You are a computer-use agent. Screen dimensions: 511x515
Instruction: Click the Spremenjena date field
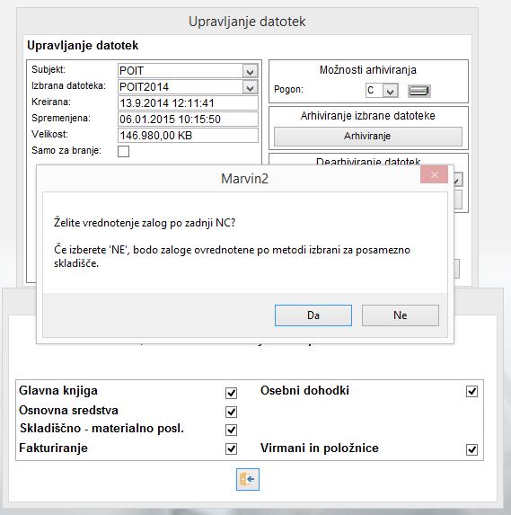pyautogui.click(x=188, y=120)
